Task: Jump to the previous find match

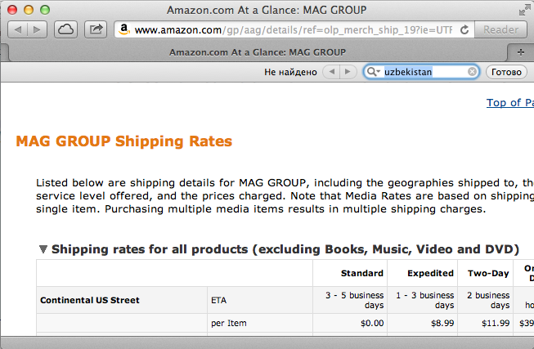Action: click(331, 71)
